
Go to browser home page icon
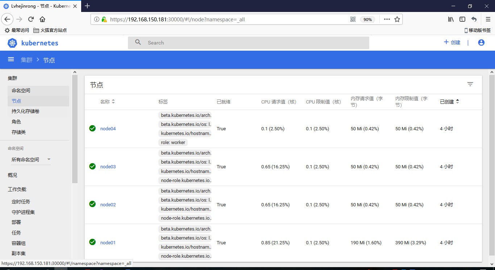[42, 19]
